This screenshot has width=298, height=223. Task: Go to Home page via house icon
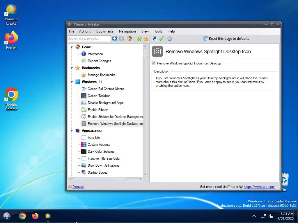click(130, 39)
